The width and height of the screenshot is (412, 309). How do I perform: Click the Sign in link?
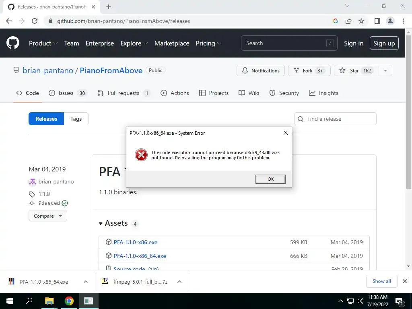(x=354, y=43)
